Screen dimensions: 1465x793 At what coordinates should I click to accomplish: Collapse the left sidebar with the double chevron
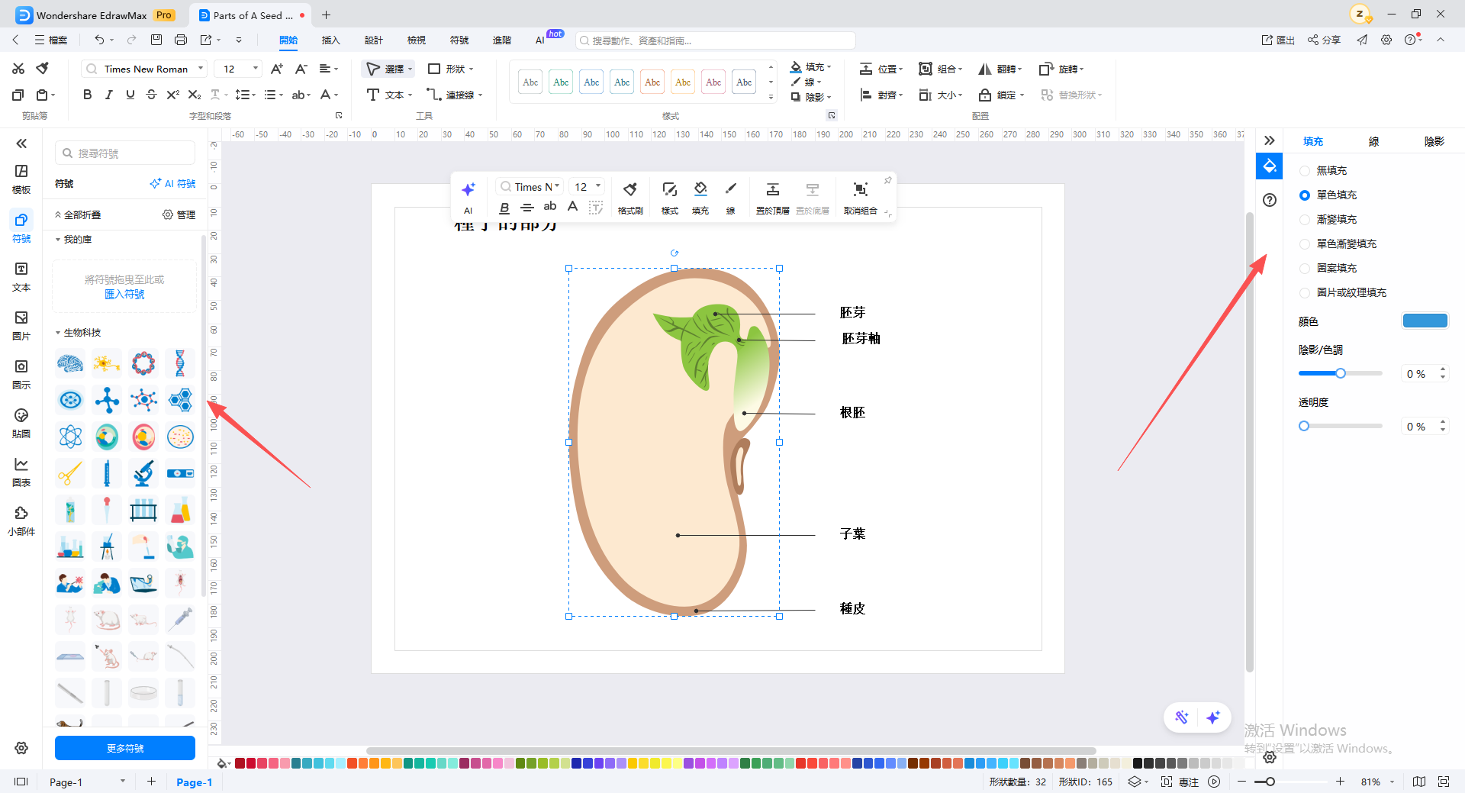coord(21,143)
